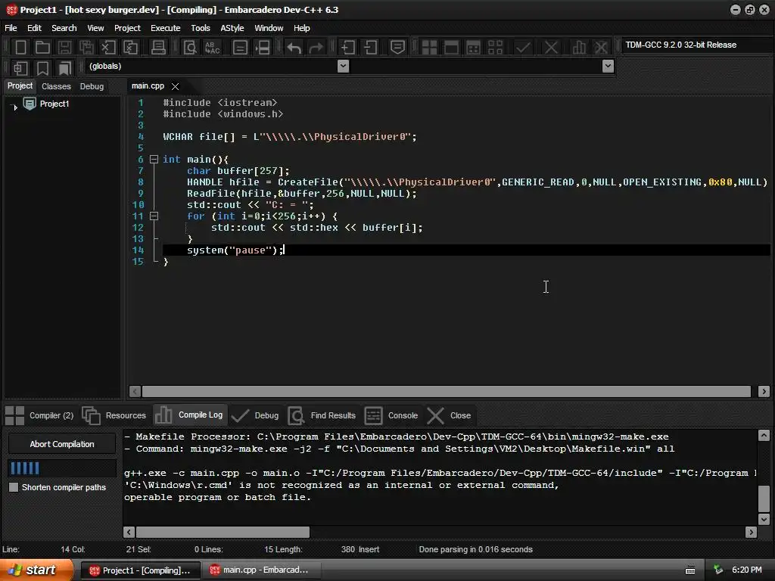
Task: Collapse the for-loop code fold
Action: [154, 216]
